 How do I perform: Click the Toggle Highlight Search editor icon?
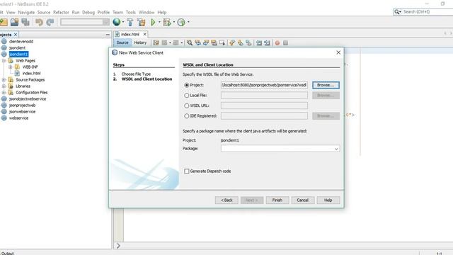214,42
